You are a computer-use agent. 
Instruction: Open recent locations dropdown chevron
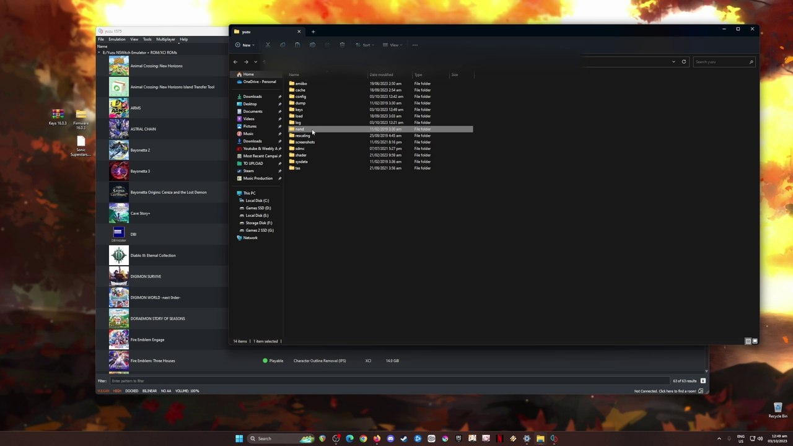pos(255,62)
